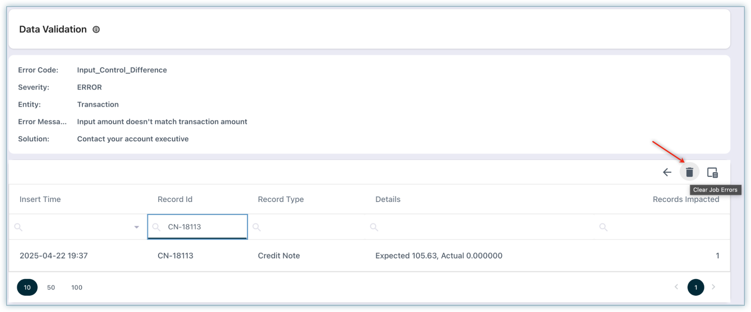Image resolution: width=751 pixels, height=312 pixels.
Task: Go to next page arrow
Action: point(713,287)
